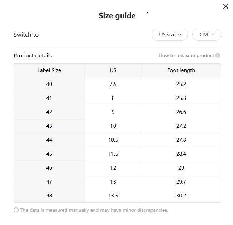233x225 pixels.
Task: Click foot length 28.4 cell
Action: click(181, 154)
